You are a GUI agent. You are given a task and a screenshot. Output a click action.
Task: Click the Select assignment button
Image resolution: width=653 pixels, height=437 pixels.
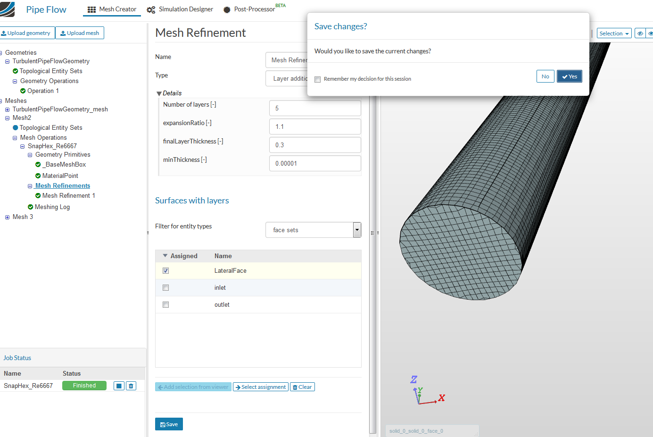[x=260, y=387]
